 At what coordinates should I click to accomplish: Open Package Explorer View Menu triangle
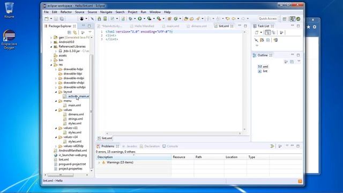click(x=90, y=32)
